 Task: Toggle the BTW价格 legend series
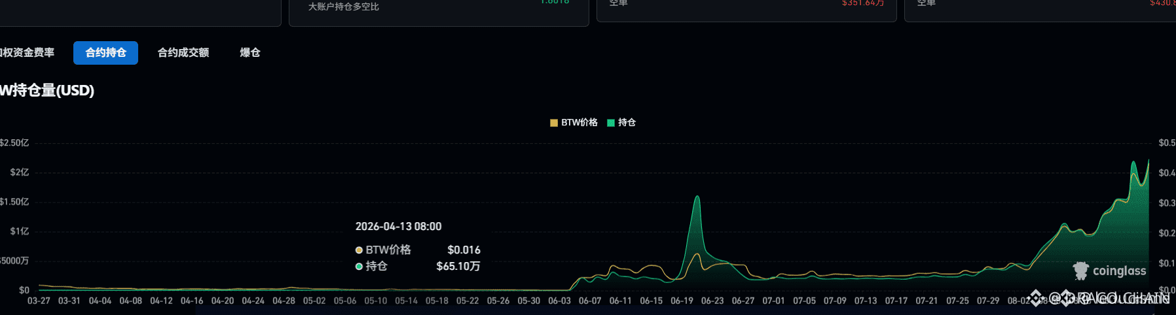[574, 122]
